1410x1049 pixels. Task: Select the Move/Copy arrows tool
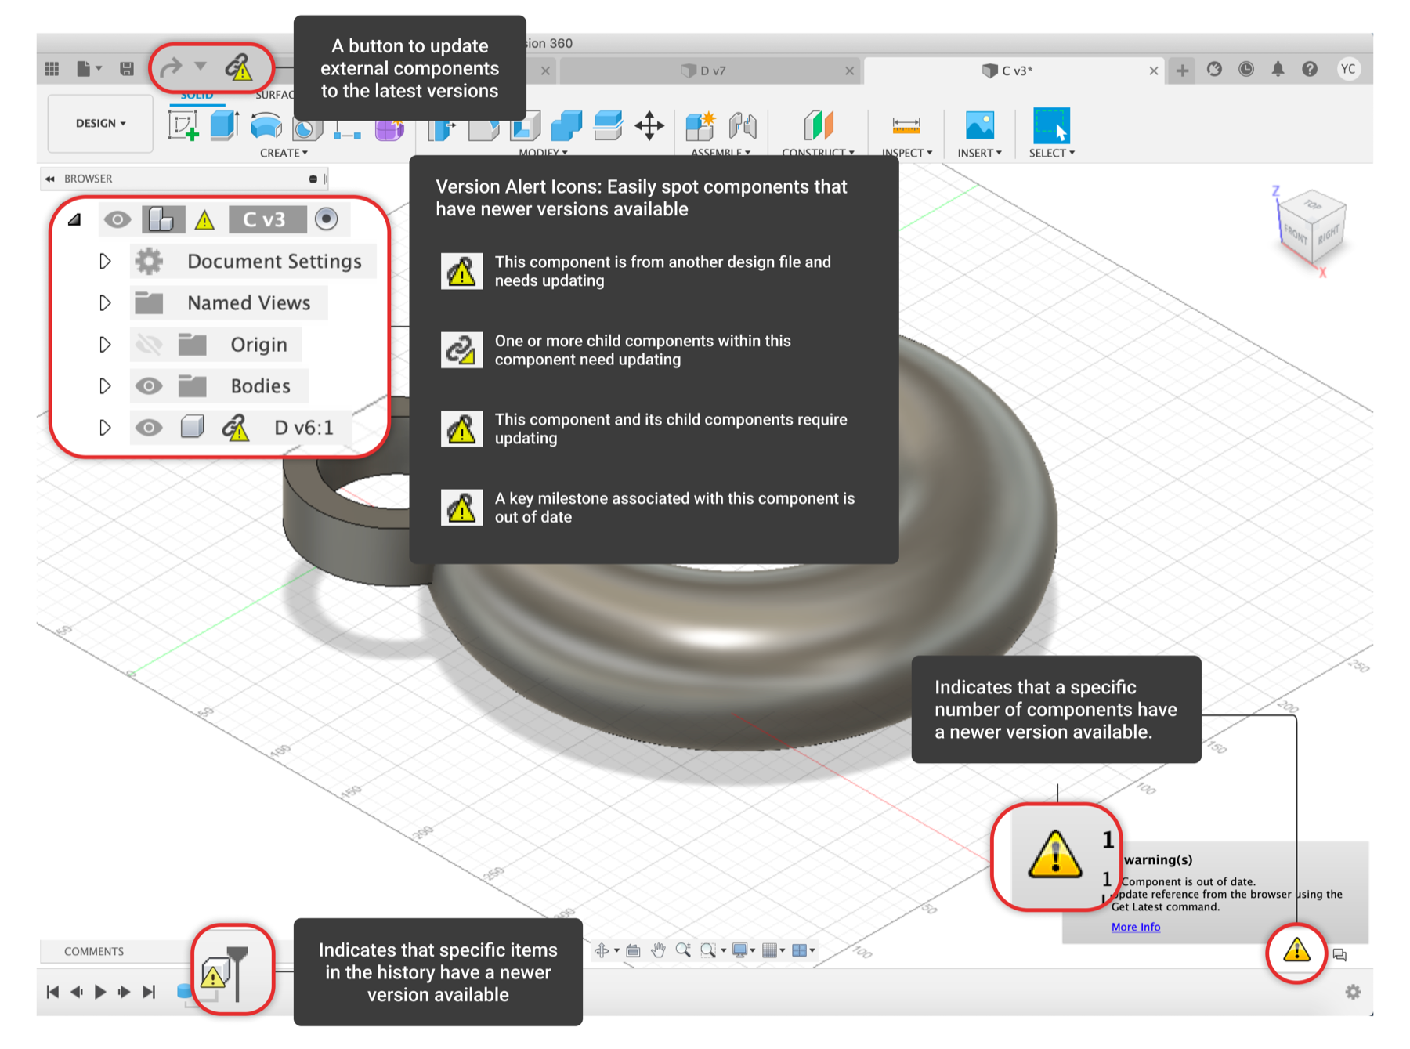click(x=649, y=125)
